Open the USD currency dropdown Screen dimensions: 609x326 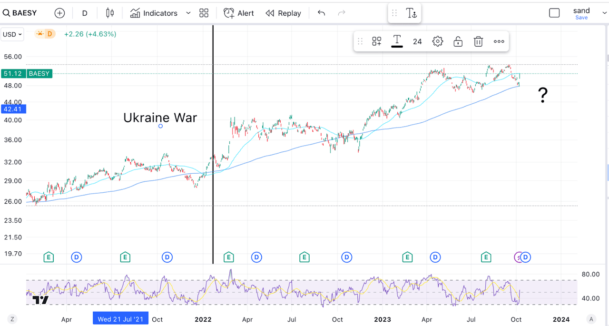12,34
